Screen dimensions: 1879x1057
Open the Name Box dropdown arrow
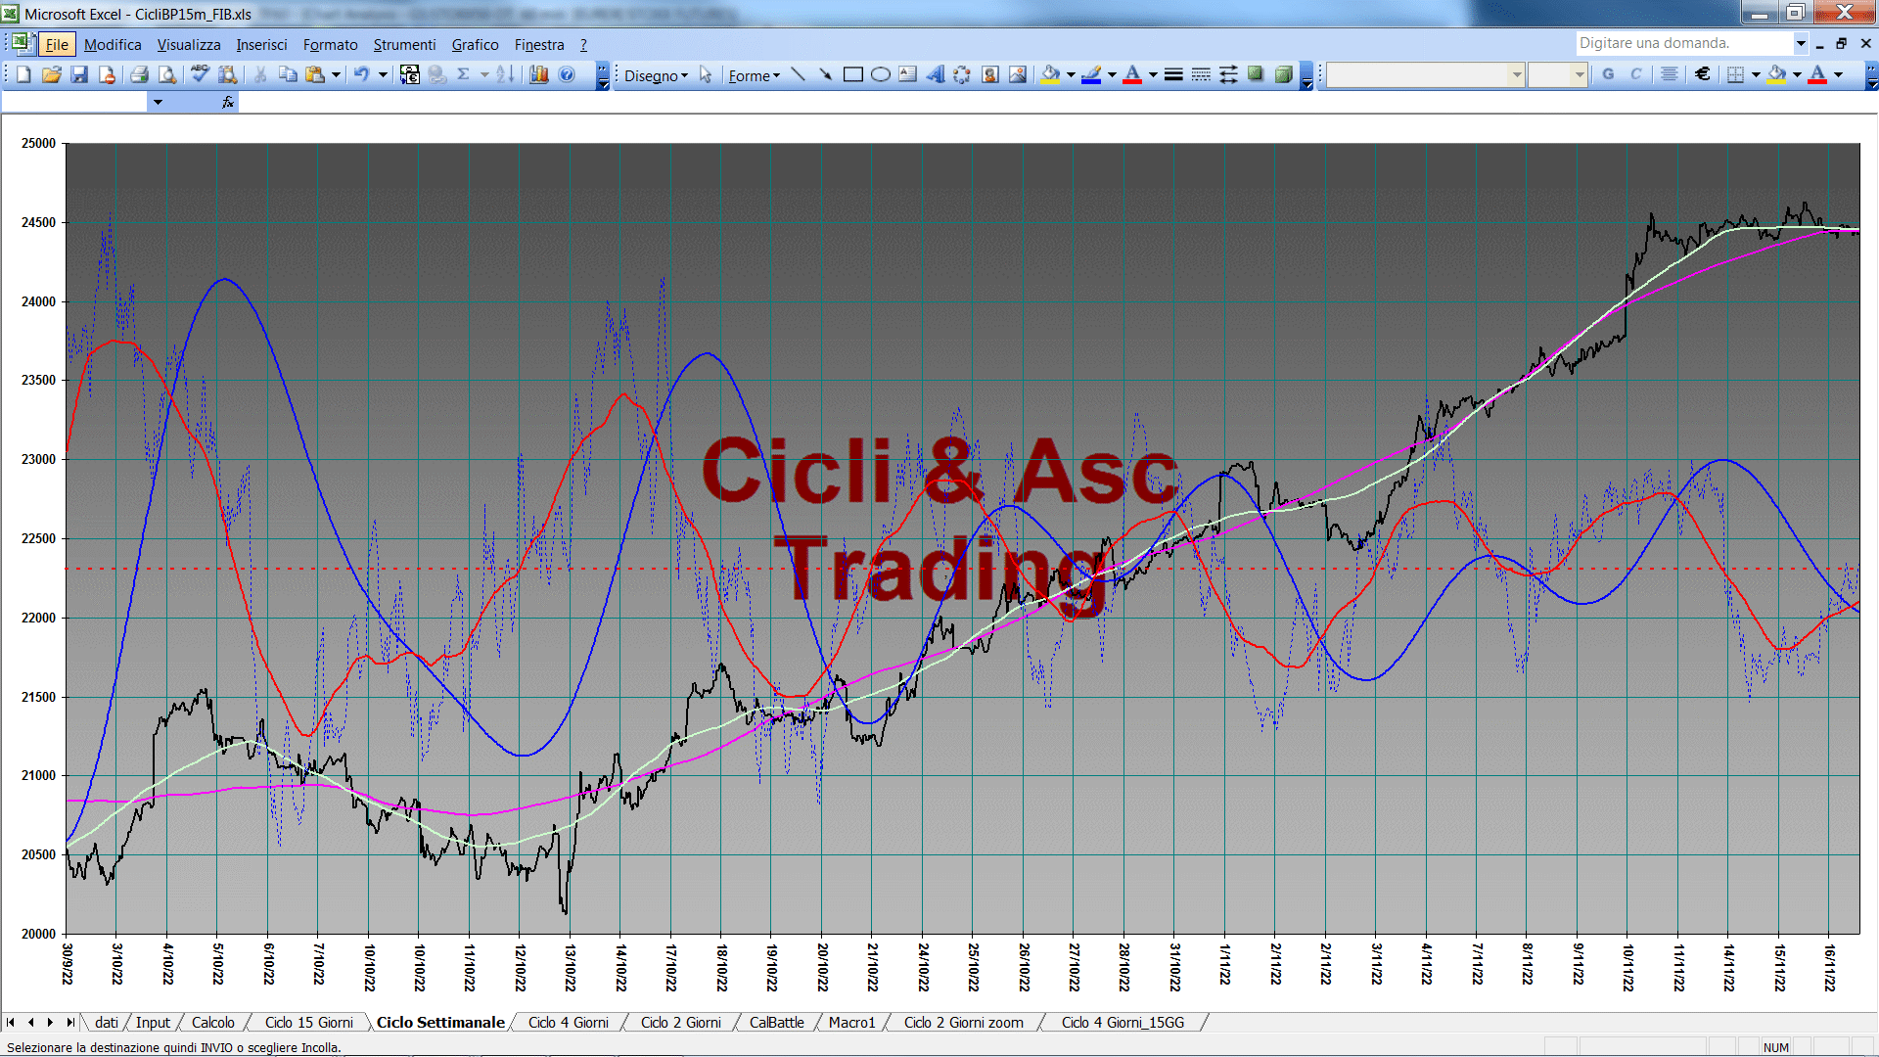(x=158, y=102)
